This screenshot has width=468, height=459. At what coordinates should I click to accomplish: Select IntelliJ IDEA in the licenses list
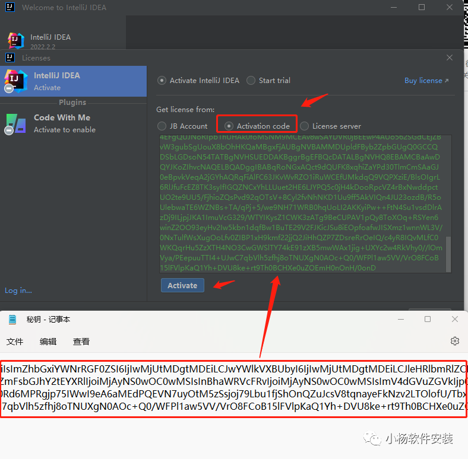coord(74,81)
